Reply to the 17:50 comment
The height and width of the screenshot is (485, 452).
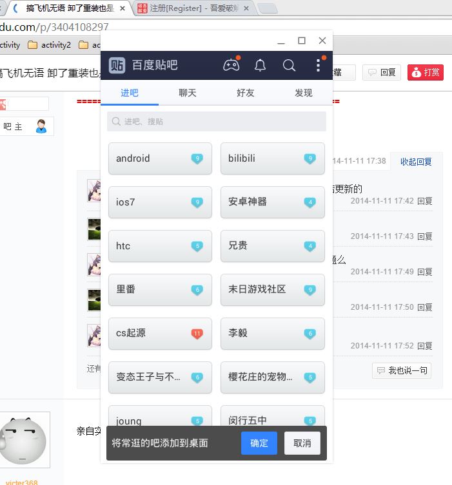pos(424,307)
